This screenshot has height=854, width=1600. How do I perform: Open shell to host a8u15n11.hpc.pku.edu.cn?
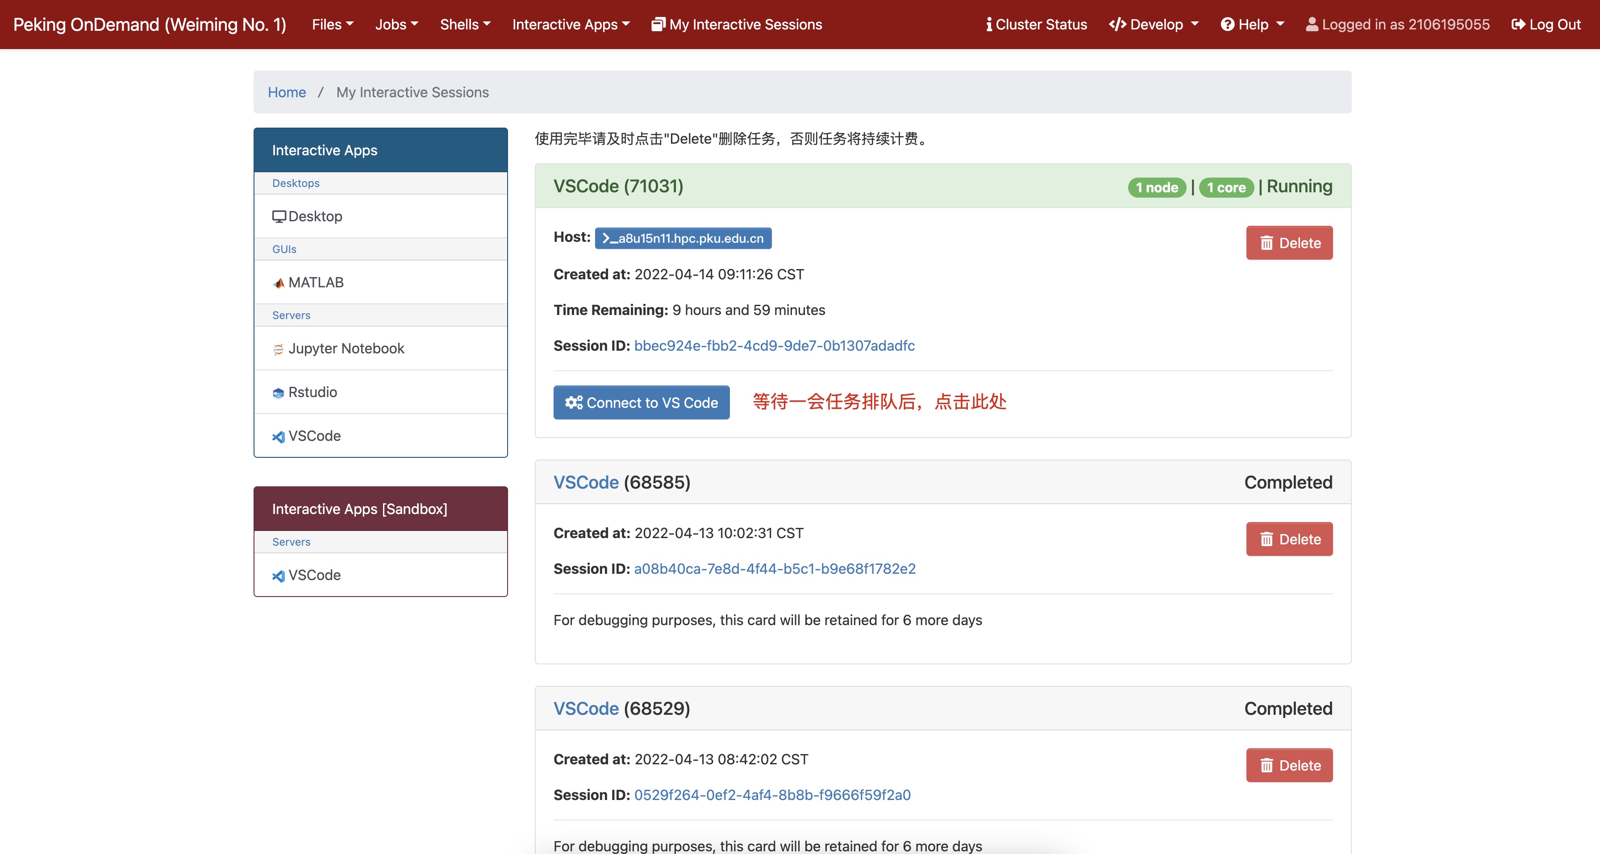[x=683, y=238]
